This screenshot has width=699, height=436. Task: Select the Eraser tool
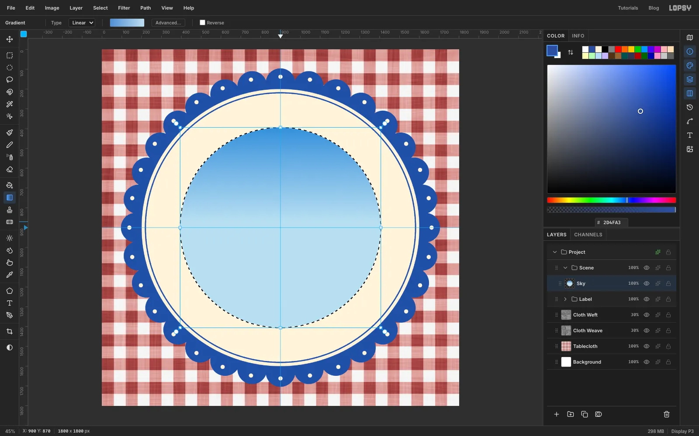pos(10,169)
